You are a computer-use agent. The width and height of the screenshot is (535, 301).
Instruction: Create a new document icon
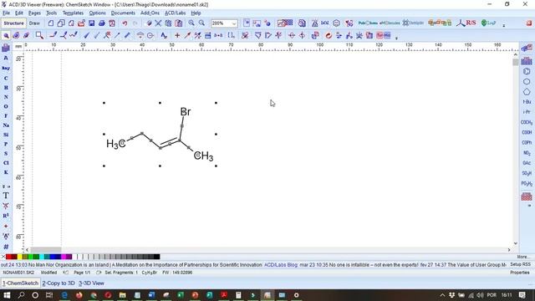pos(51,23)
